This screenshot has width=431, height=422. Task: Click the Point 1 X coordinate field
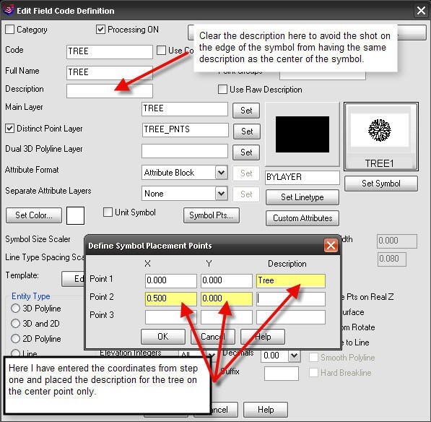[170, 280]
